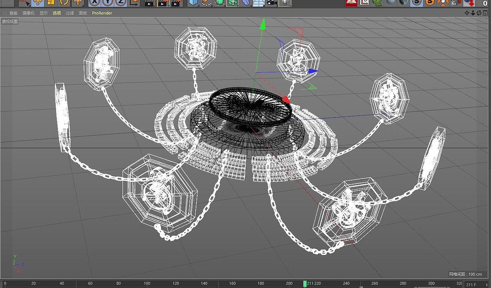The width and height of the screenshot is (491, 288).
Task: Toggle the viewport maximize icon
Action: click(x=485, y=13)
